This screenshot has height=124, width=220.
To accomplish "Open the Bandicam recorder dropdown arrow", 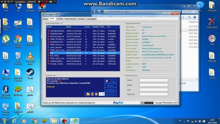I will [x=2, y=2].
